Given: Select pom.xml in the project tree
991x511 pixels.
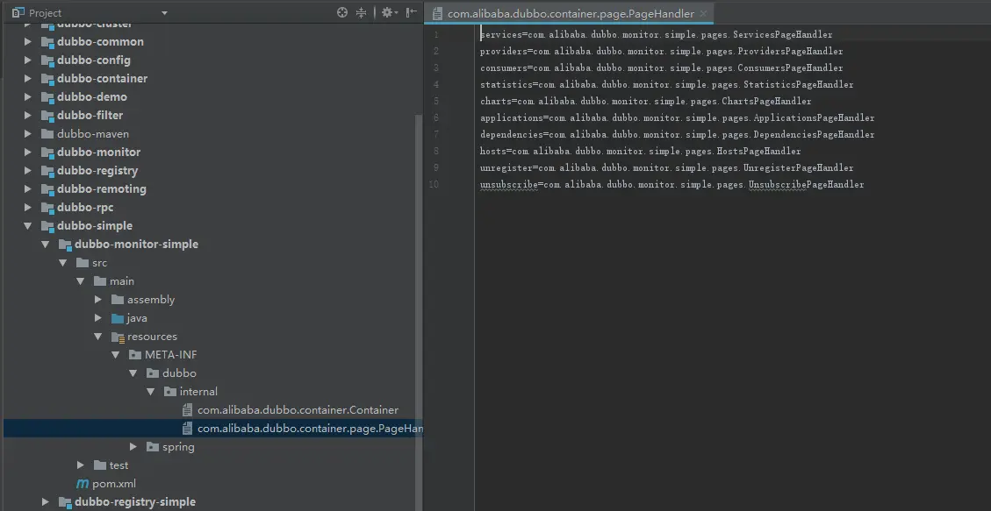Looking at the screenshot, I should pyautogui.click(x=114, y=484).
